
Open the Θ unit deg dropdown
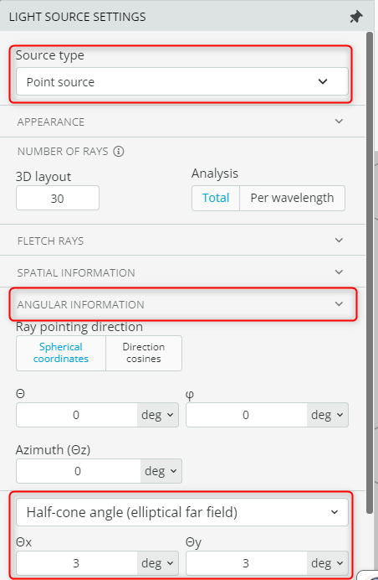coord(157,415)
